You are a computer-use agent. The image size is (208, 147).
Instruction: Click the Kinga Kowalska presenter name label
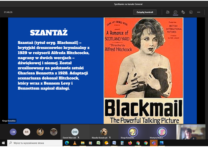click(x=9, y=121)
